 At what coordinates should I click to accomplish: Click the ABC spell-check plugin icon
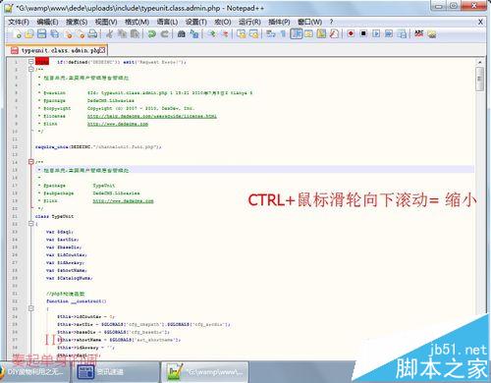[419, 33]
